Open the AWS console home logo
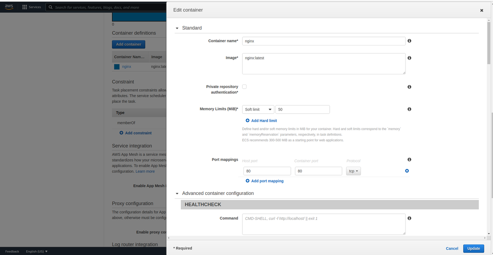The height and width of the screenshot is (255, 493). (9, 7)
